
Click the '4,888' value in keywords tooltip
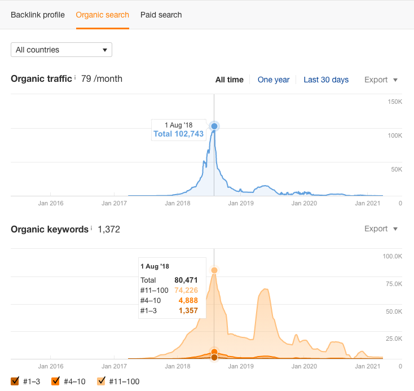coord(188,300)
